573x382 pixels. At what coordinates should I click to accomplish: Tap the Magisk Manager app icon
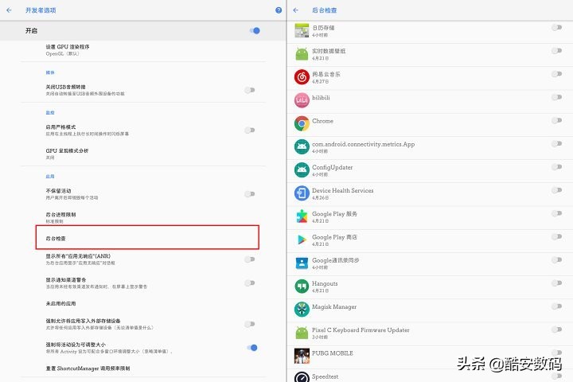(302, 310)
